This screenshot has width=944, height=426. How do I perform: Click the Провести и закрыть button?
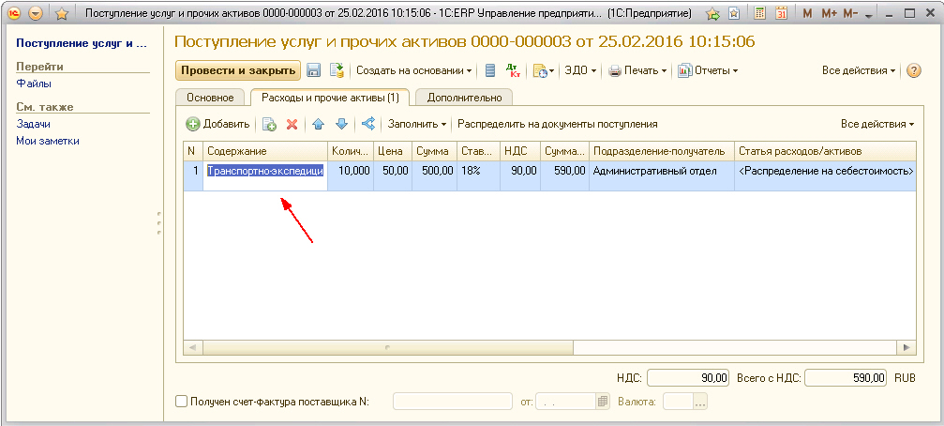[238, 70]
